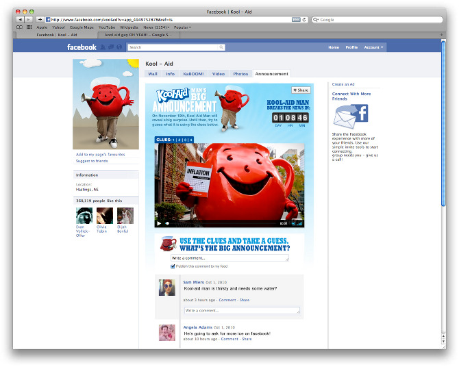
Task: Click Kool-Aid Man profile picture
Action: (x=106, y=104)
